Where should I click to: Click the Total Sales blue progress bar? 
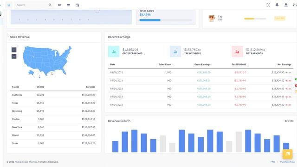[x=150, y=20]
